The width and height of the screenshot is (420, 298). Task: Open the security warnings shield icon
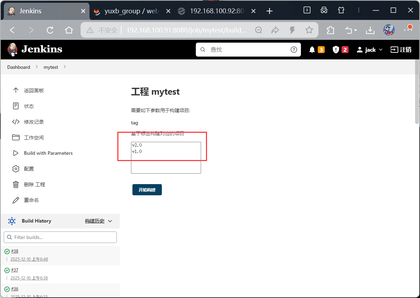[x=336, y=50]
